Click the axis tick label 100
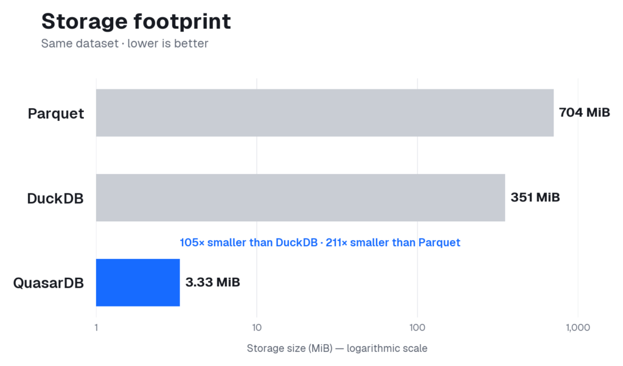This screenshot has height=366, width=623. 417,328
